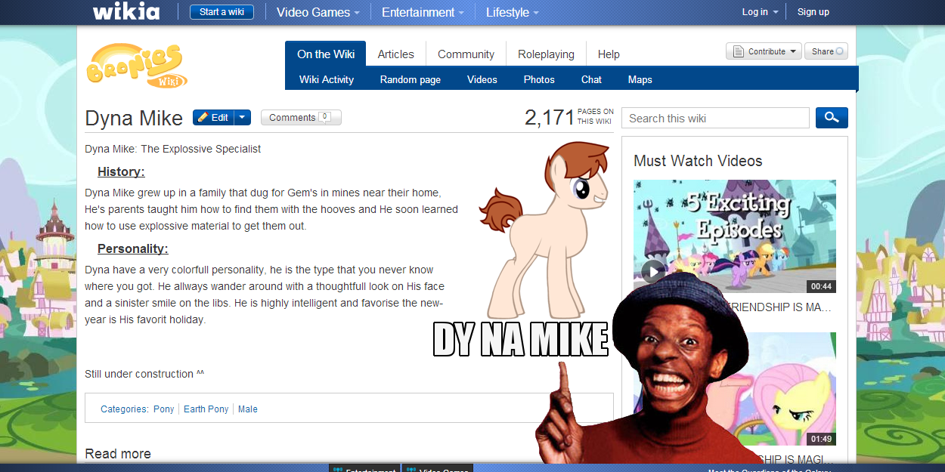
Task: Click the Edit page button
Action: 213,117
